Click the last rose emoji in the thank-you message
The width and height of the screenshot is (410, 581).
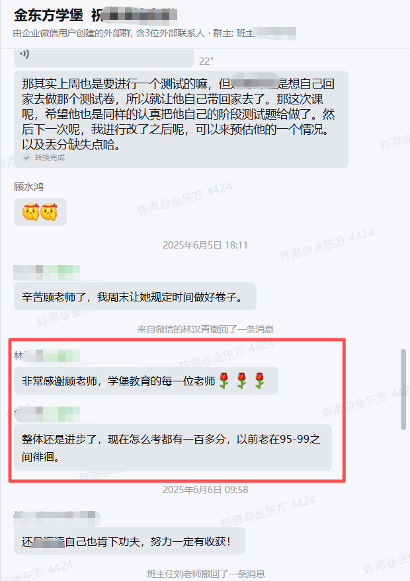click(x=259, y=381)
